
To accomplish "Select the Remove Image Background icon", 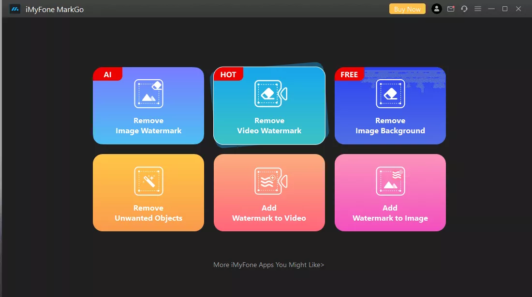I will click(390, 94).
